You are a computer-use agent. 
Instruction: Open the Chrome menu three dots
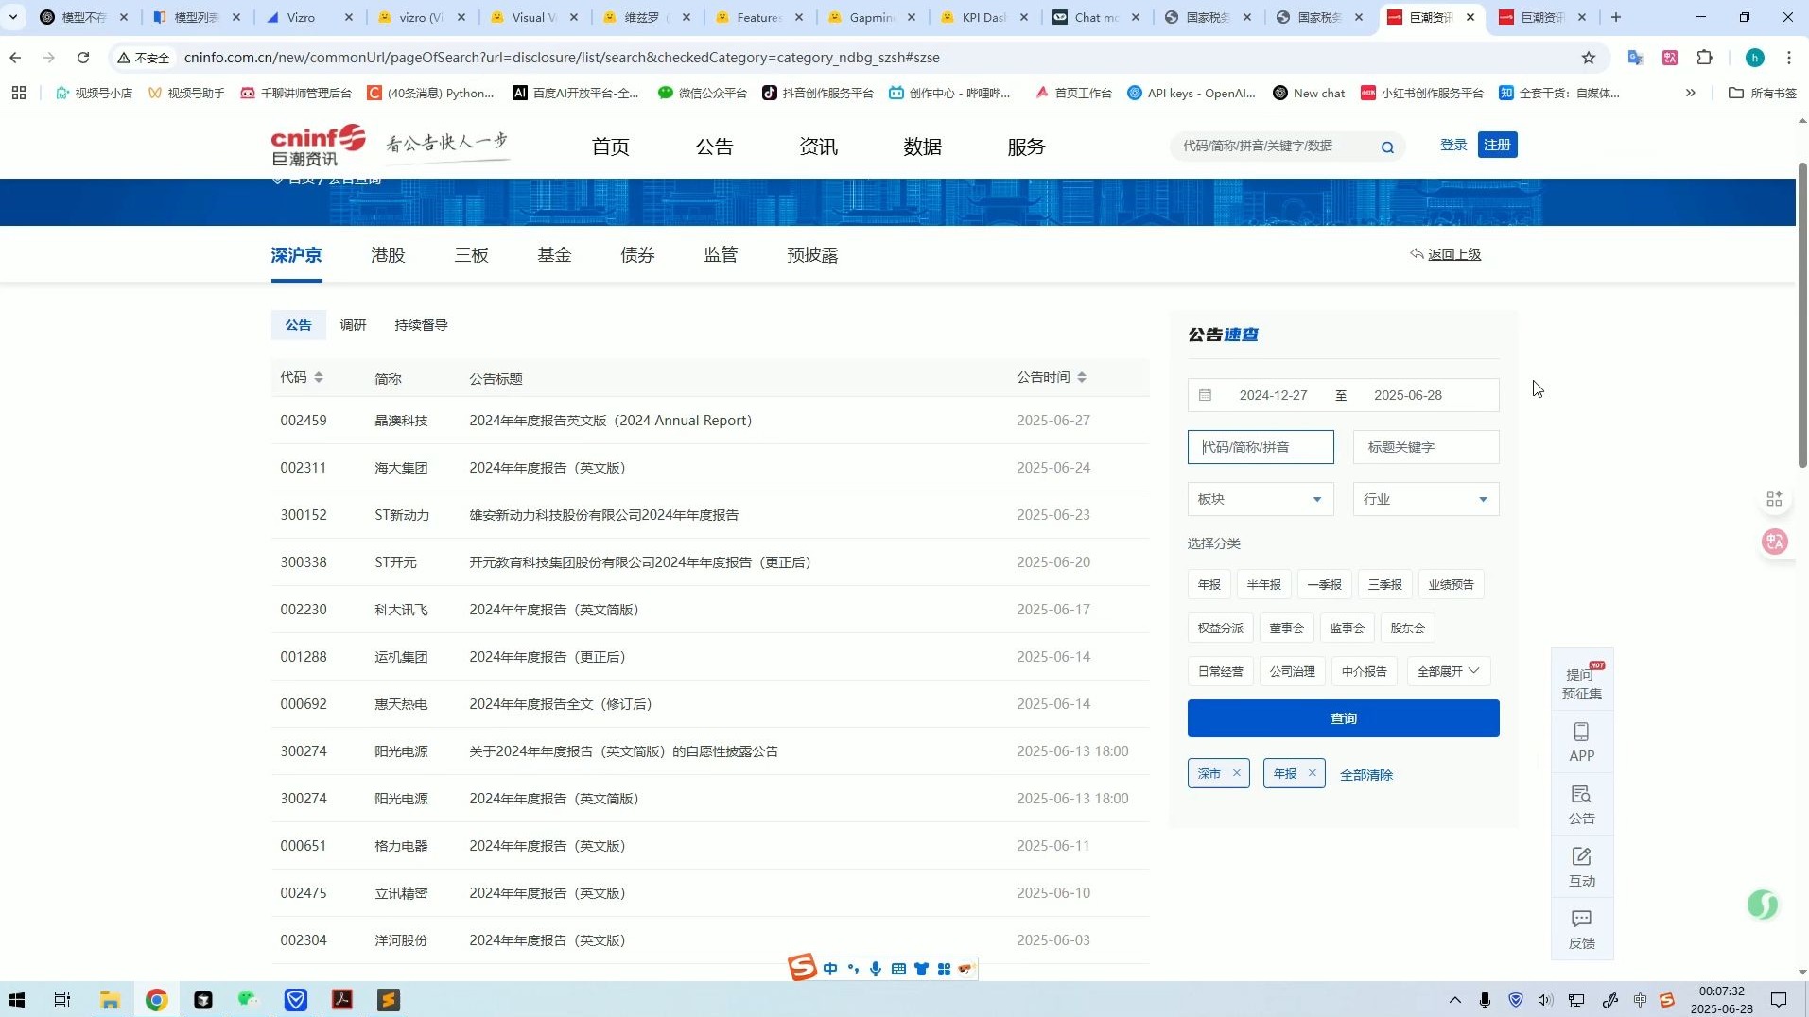point(1789,58)
